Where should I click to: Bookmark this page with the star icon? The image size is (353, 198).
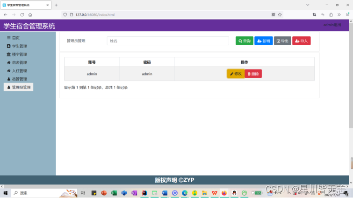280,15
